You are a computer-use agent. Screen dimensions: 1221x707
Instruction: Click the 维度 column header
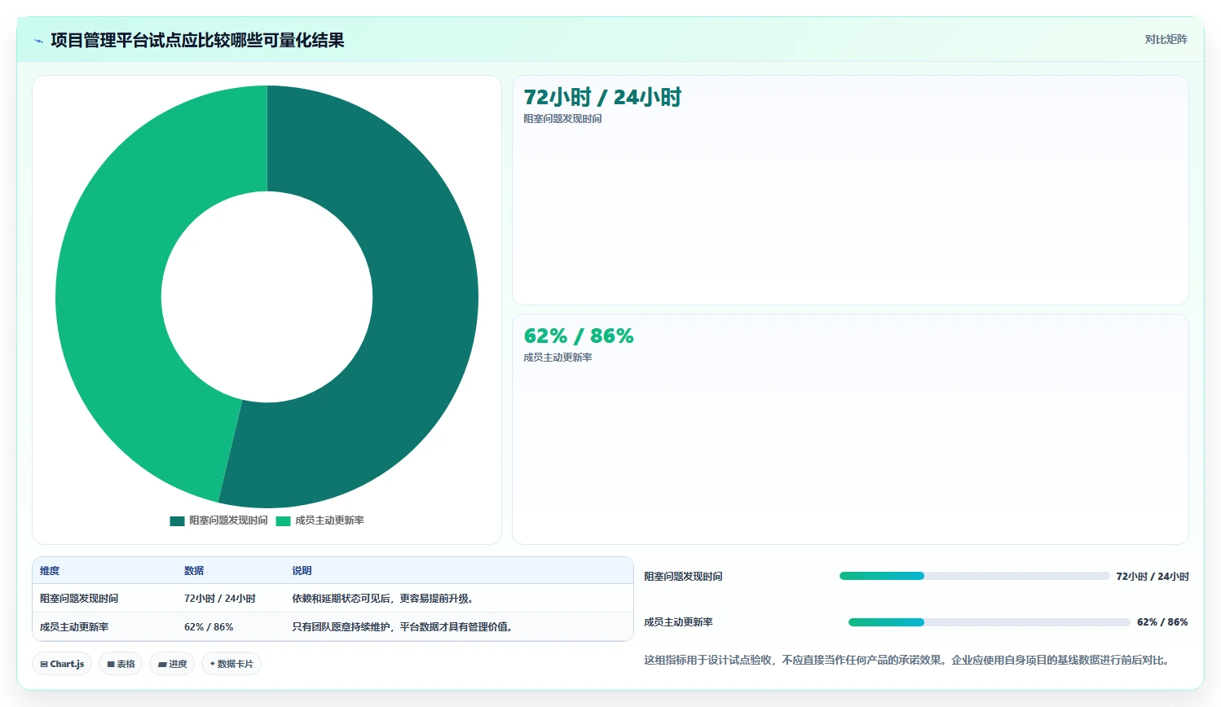50,571
